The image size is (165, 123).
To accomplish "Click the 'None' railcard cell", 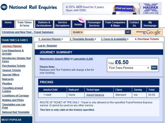I will coord(76,95).
